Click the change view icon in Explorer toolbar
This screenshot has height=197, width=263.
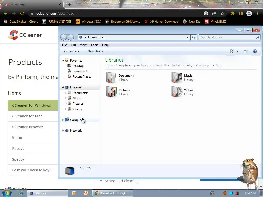(232, 51)
